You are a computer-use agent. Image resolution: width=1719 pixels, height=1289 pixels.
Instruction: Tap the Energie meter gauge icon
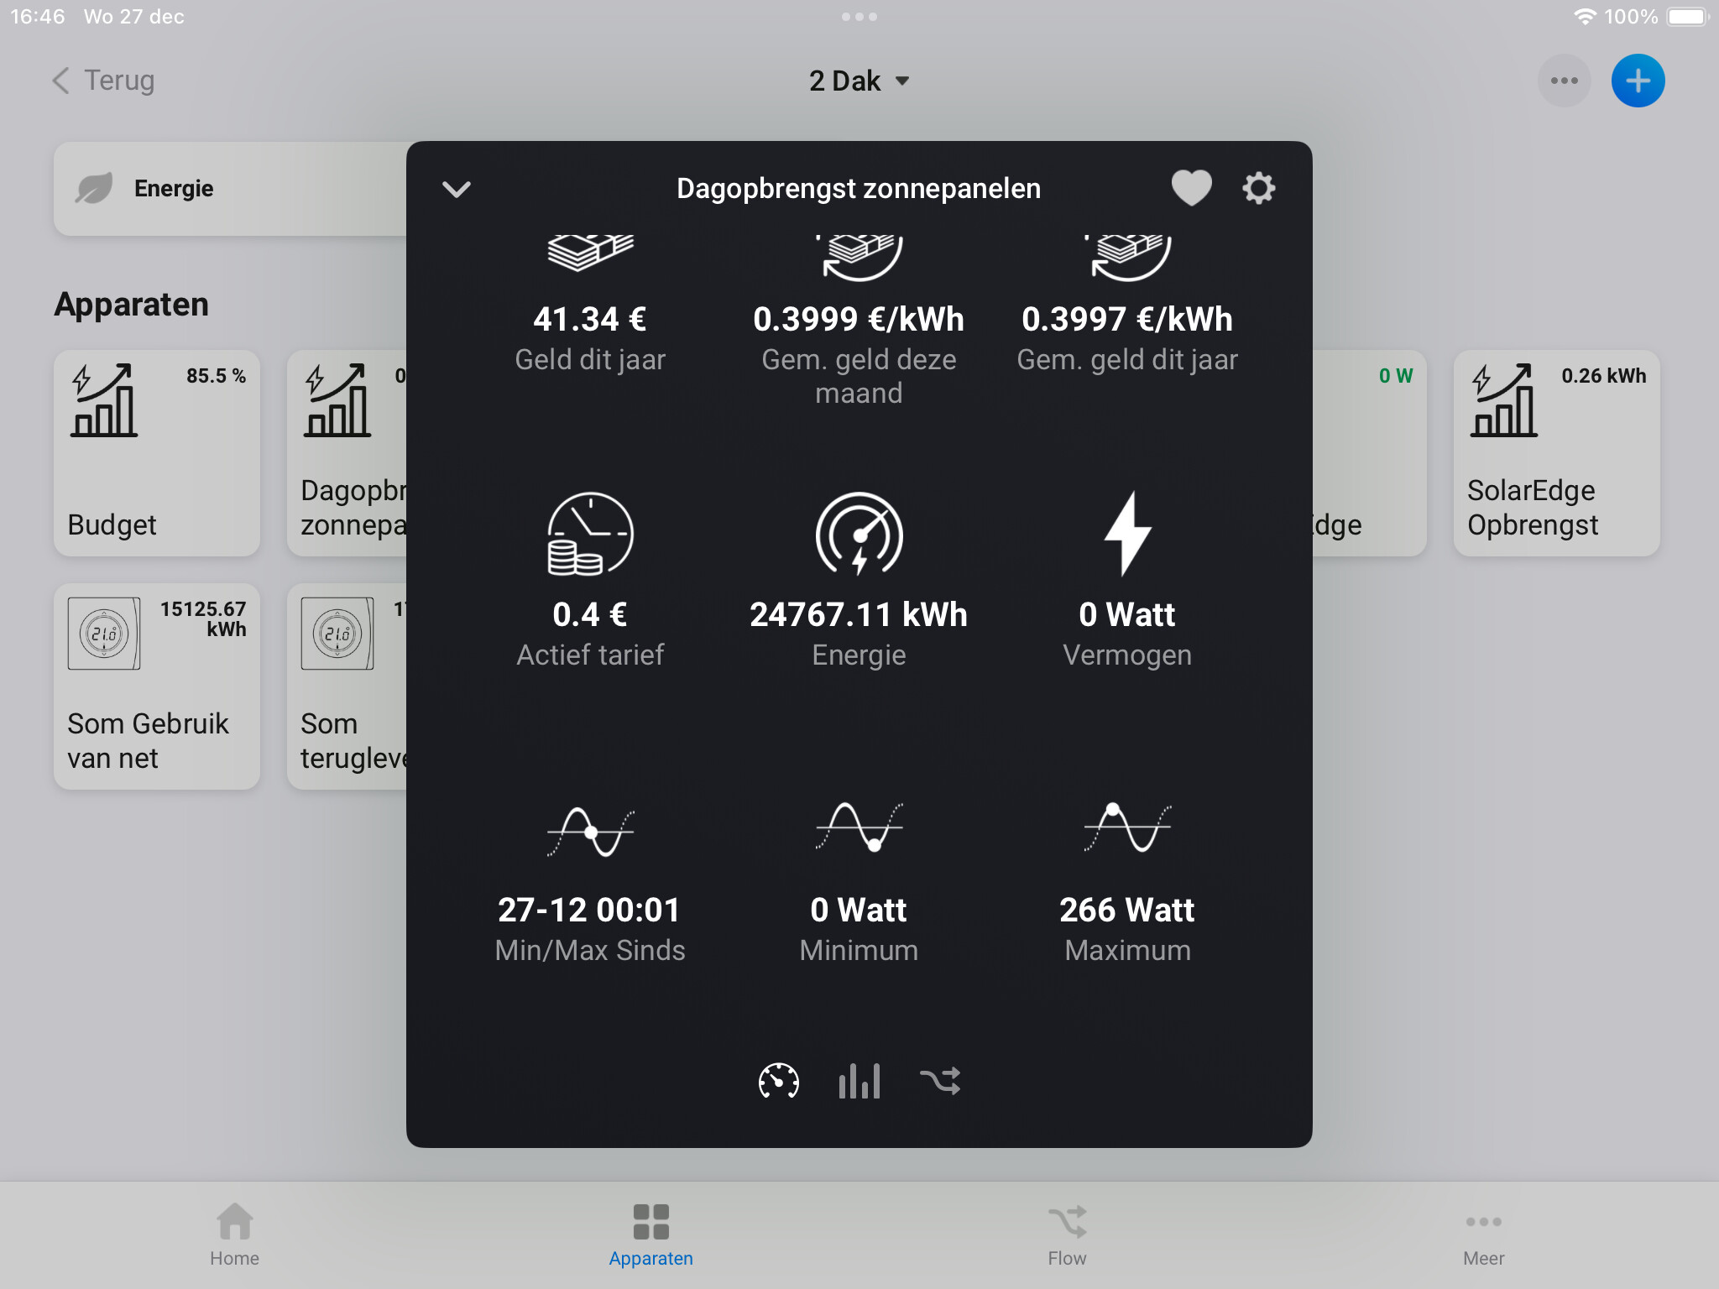point(859,534)
